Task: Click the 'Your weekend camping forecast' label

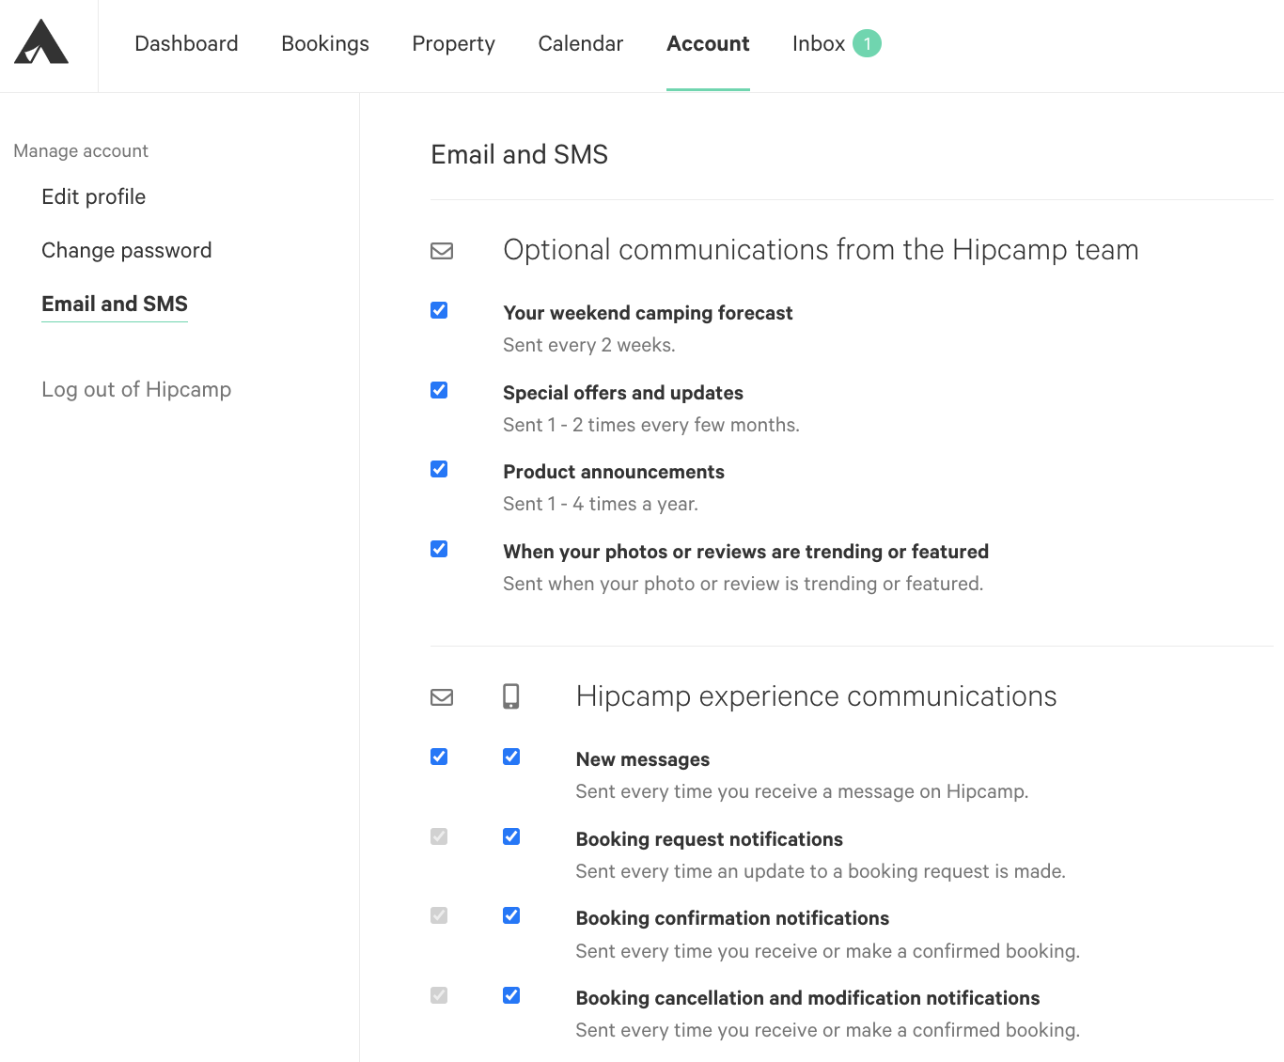Action: coord(648,313)
